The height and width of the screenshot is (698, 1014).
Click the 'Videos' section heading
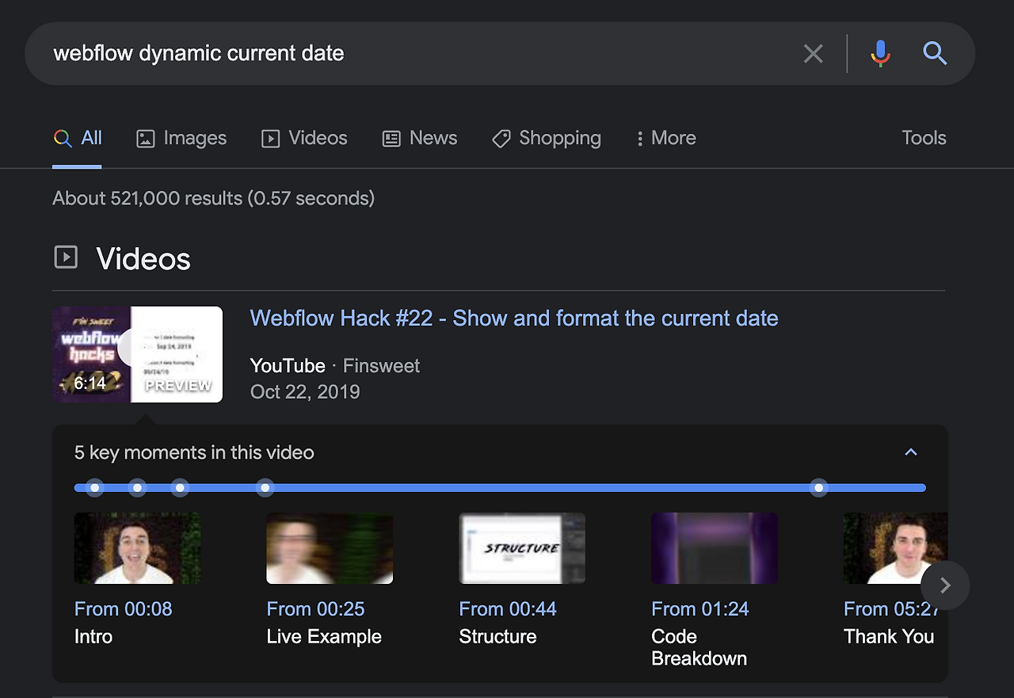(143, 259)
